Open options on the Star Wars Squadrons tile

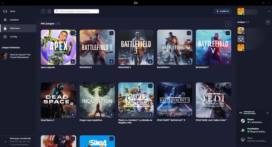click(x=73, y=139)
